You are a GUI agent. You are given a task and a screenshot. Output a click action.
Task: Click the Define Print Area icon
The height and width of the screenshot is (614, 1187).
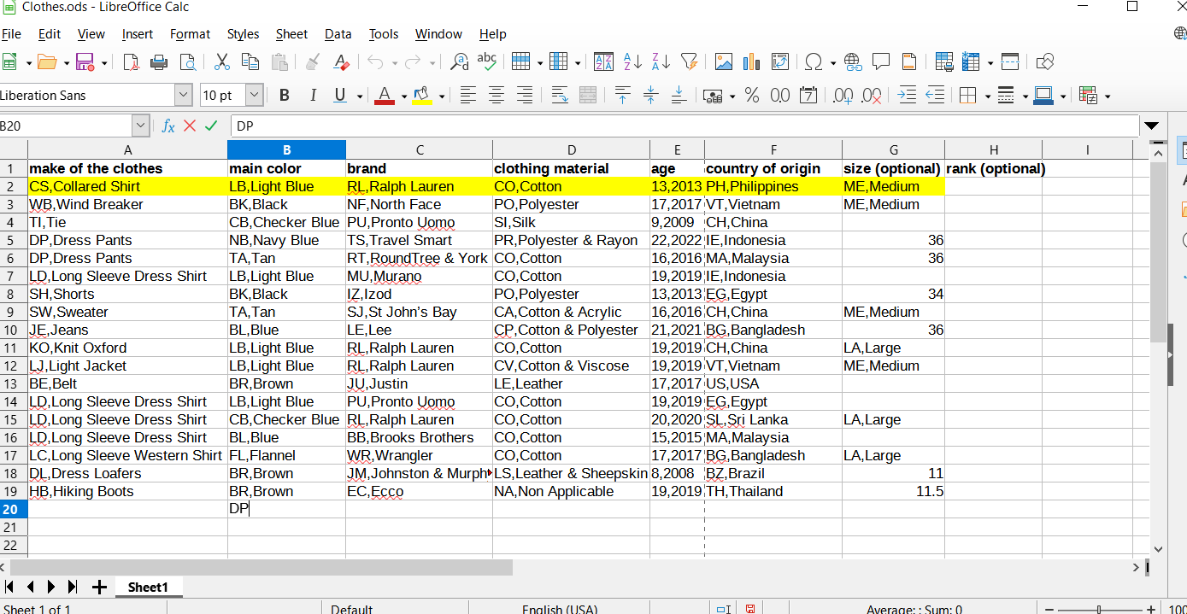tap(944, 61)
